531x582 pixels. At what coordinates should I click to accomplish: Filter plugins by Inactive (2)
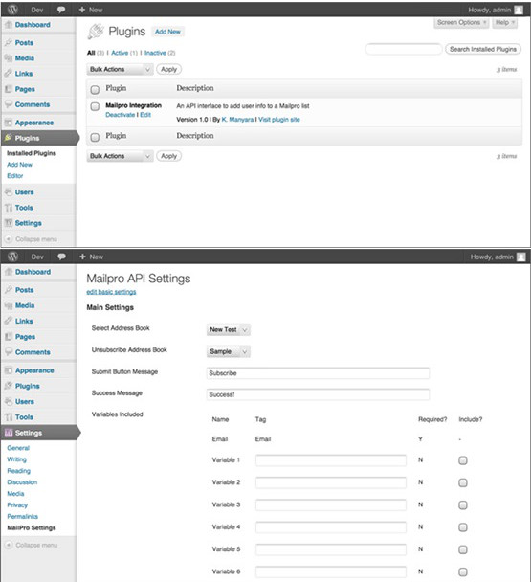(x=160, y=53)
